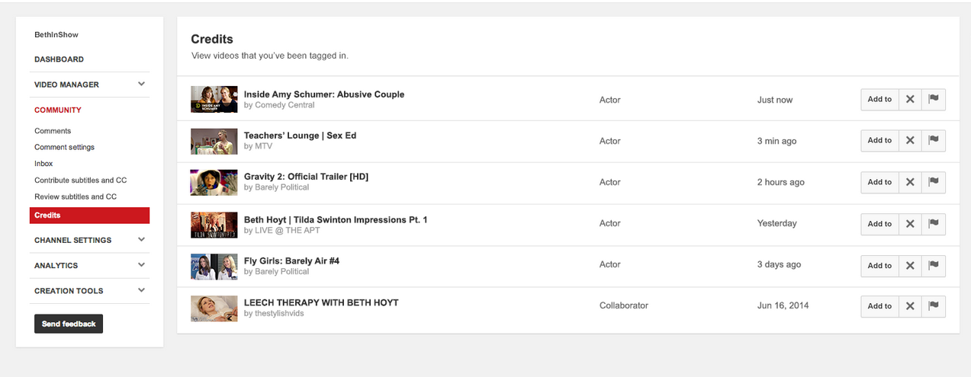Expand the Video Manager section
This screenshot has height=377, width=971.
141,85
